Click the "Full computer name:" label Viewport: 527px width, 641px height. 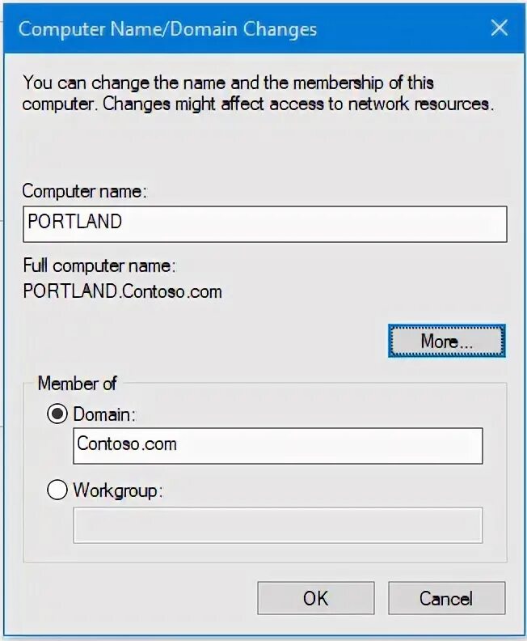(99, 265)
